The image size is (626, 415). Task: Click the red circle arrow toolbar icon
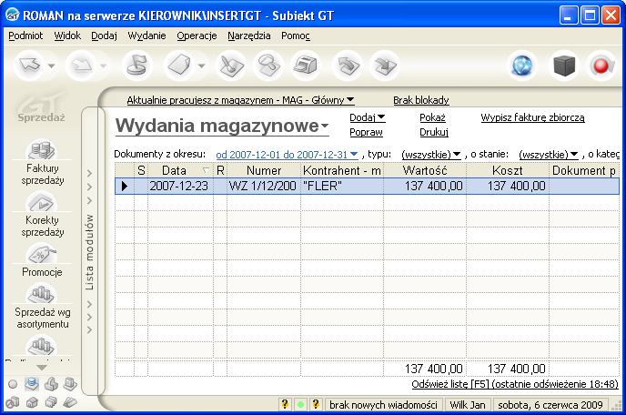pos(601,66)
